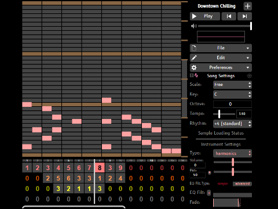Click the Tempo number field

(x=244, y=114)
